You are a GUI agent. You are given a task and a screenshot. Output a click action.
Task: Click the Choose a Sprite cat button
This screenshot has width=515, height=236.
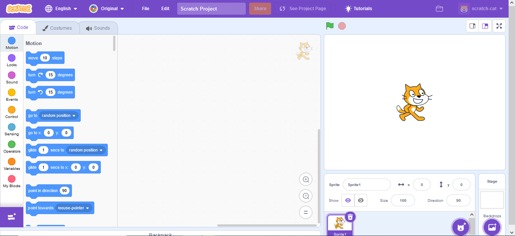(460, 227)
